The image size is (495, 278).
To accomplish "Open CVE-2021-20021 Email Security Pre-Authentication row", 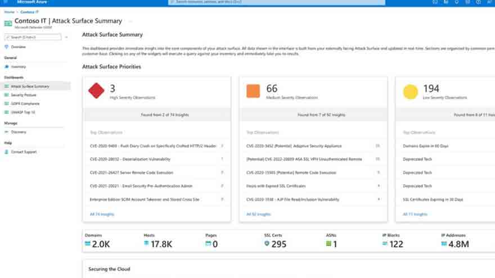I will point(157,186).
